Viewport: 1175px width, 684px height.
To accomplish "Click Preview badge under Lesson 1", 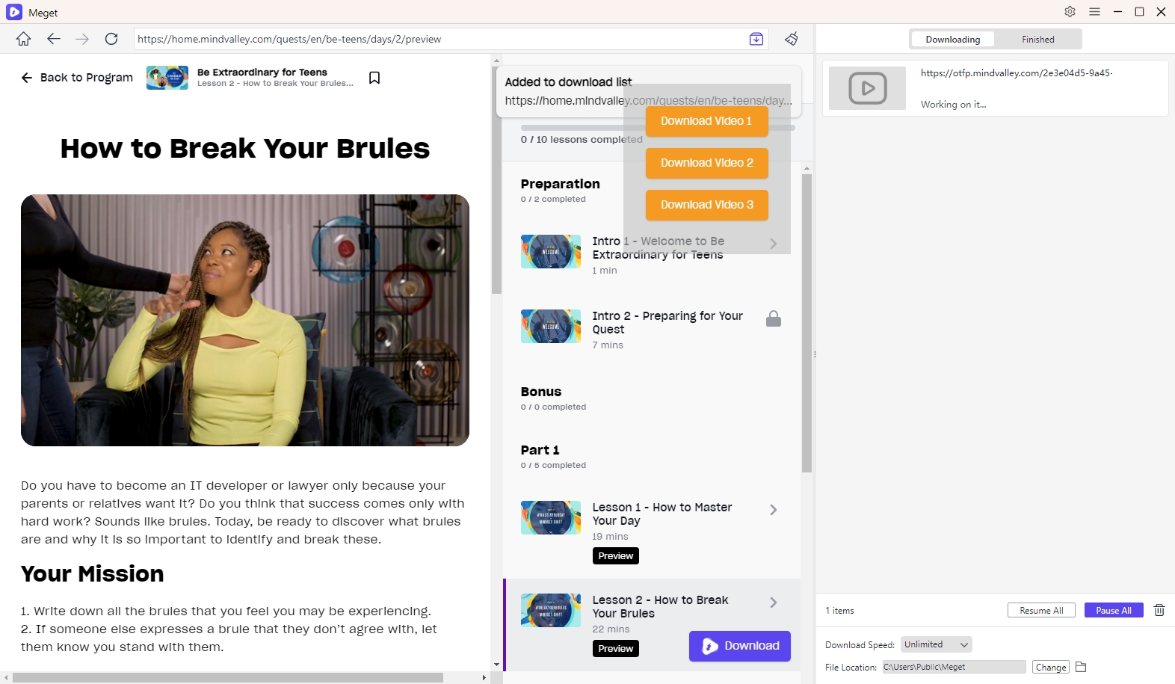I will (616, 556).
